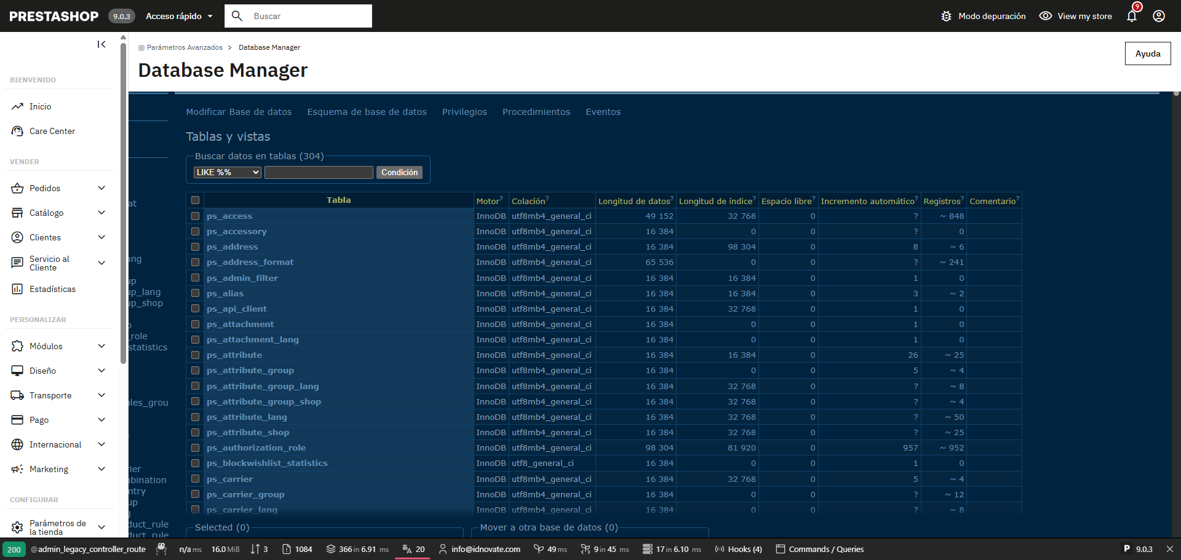Click the Care Center headset icon
This screenshot has height=560, width=1181.
17,131
